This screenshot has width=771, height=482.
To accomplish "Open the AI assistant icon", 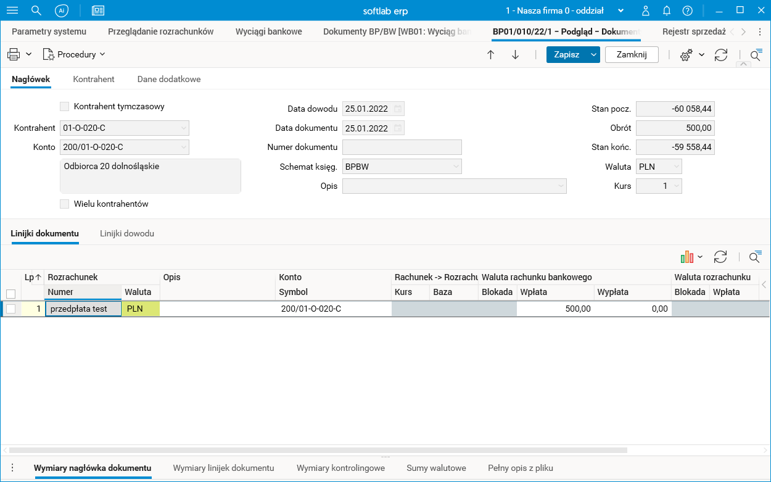I will [x=61, y=10].
